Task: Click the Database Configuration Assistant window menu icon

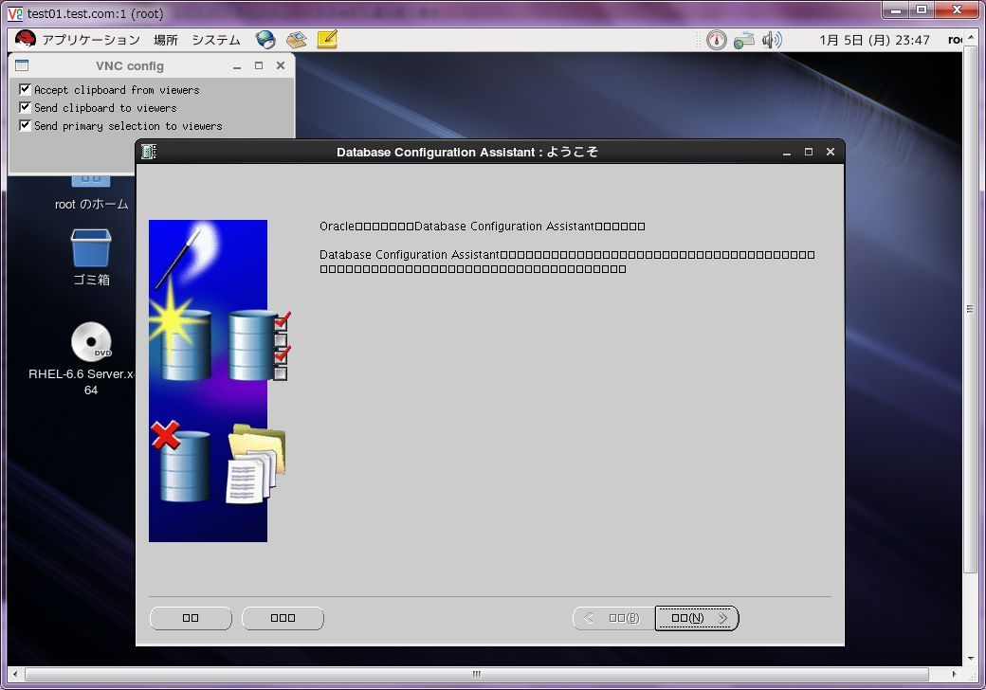Action: click(149, 152)
